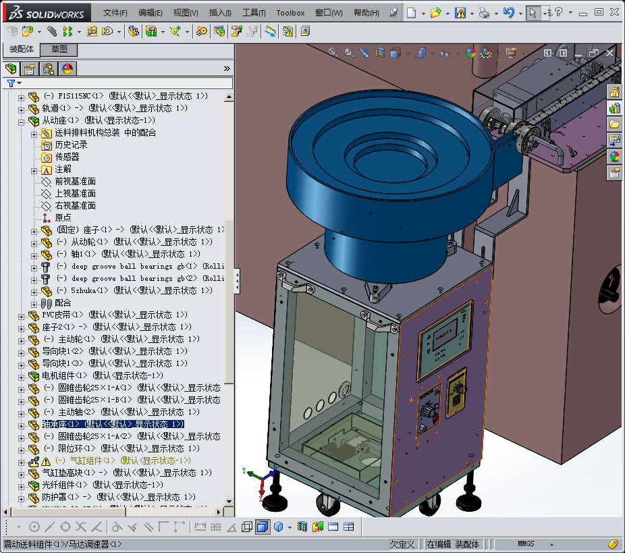This screenshot has width=625, height=553.
Task: Click the Apply Scene icon
Action: (486, 53)
